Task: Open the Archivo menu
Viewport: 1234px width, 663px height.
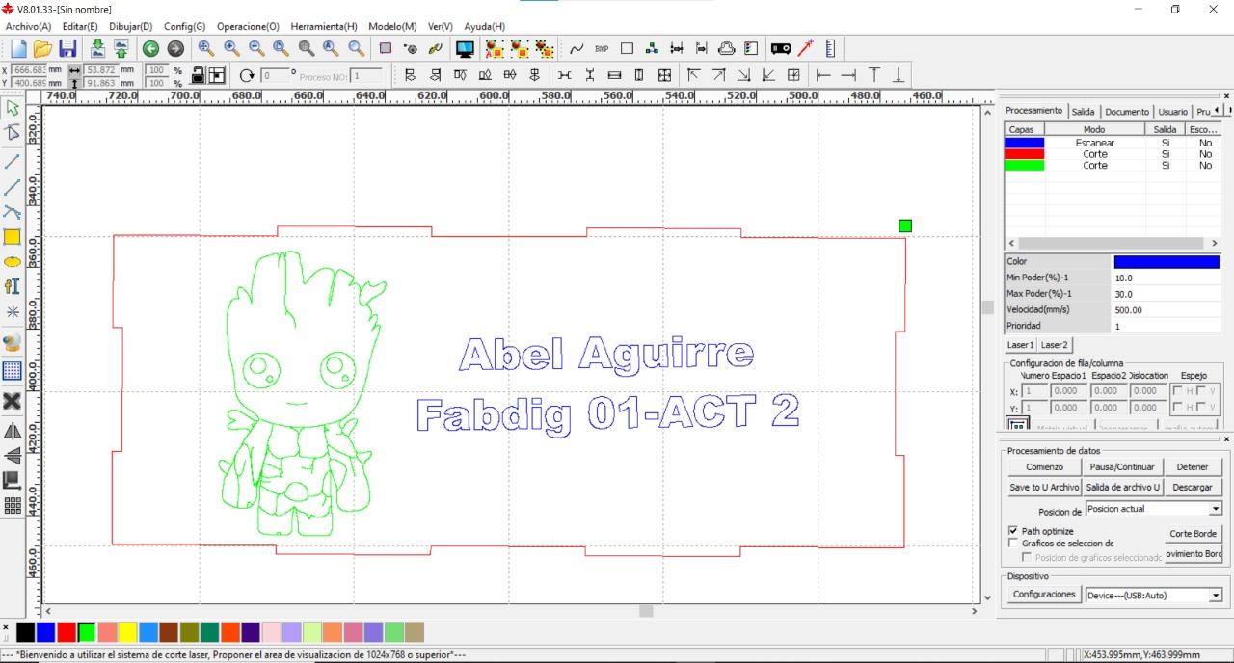Action: click(x=28, y=26)
